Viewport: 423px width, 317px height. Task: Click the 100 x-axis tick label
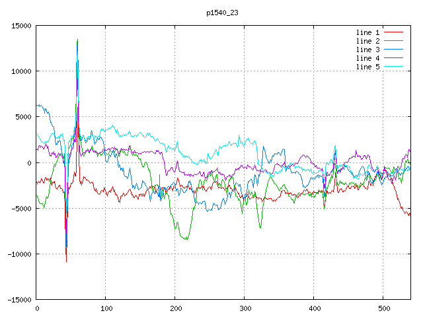[x=106, y=308]
